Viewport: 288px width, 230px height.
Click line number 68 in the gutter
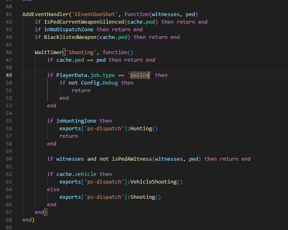(9, 220)
